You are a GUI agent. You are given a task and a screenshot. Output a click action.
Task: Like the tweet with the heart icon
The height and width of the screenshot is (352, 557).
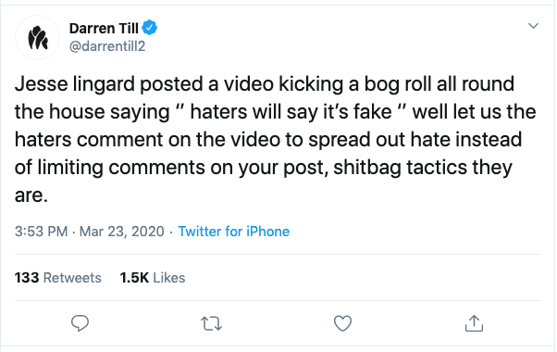pyautogui.click(x=342, y=323)
